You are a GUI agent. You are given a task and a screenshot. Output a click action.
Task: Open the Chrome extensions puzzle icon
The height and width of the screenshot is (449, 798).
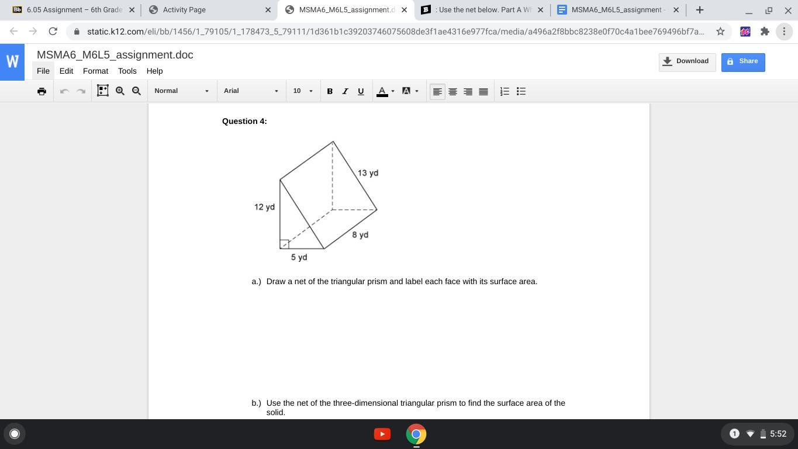click(765, 32)
